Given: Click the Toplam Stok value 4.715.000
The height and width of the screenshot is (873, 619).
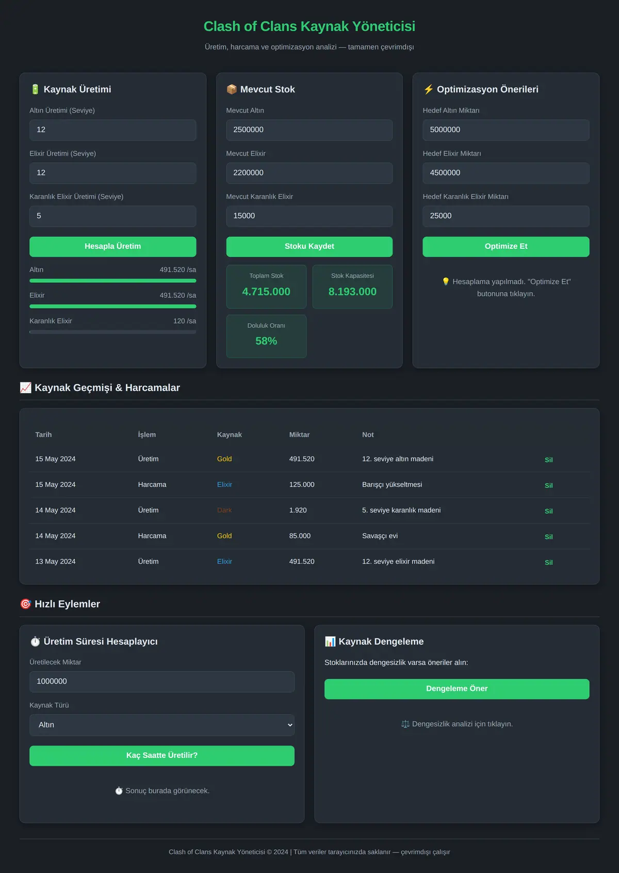Looking at the screenshot, I should point(266,292).
